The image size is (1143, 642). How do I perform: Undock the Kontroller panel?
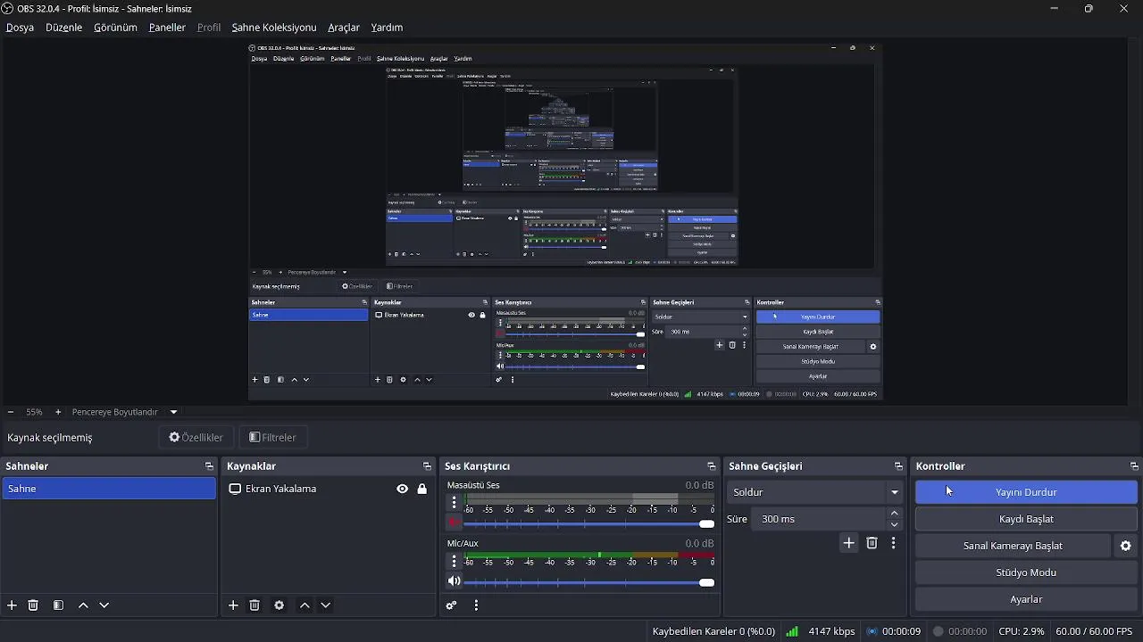1134,466
